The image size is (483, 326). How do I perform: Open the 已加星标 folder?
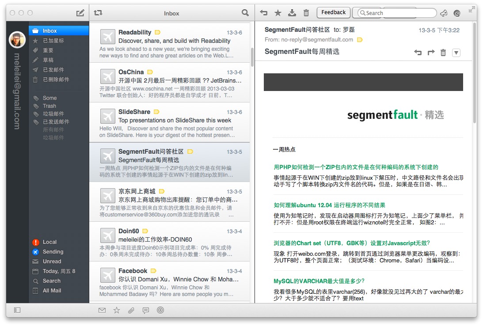pos(53,41)
